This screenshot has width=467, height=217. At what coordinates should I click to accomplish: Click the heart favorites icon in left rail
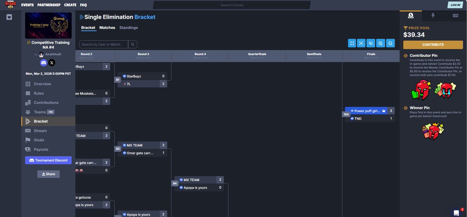[9, 17]
